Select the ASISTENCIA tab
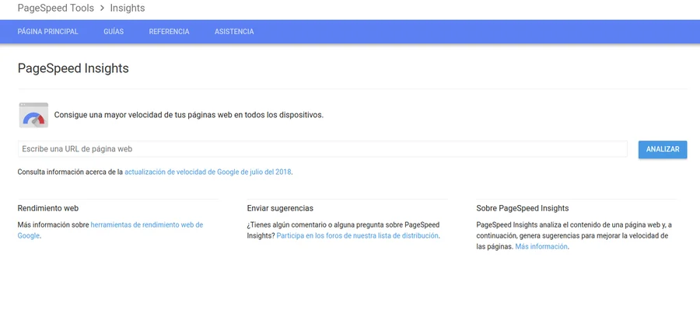 (x=234, y=32)
